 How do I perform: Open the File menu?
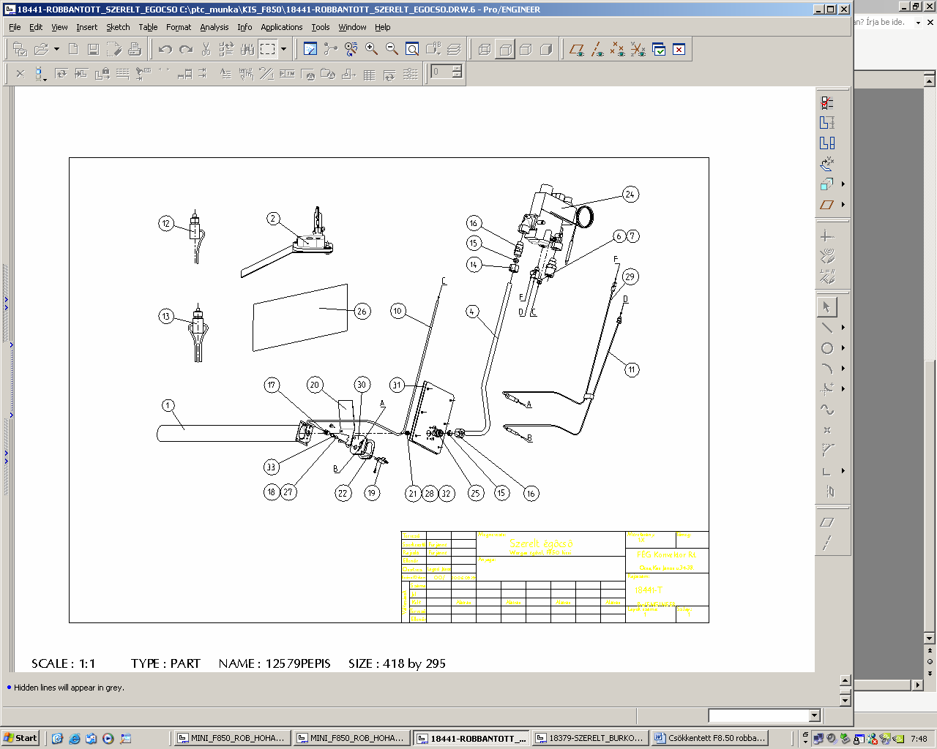pyautogui.click(x=15, y=27)
